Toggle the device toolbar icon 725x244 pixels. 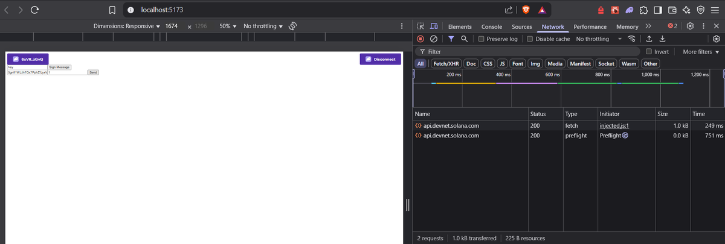point(434,27)
